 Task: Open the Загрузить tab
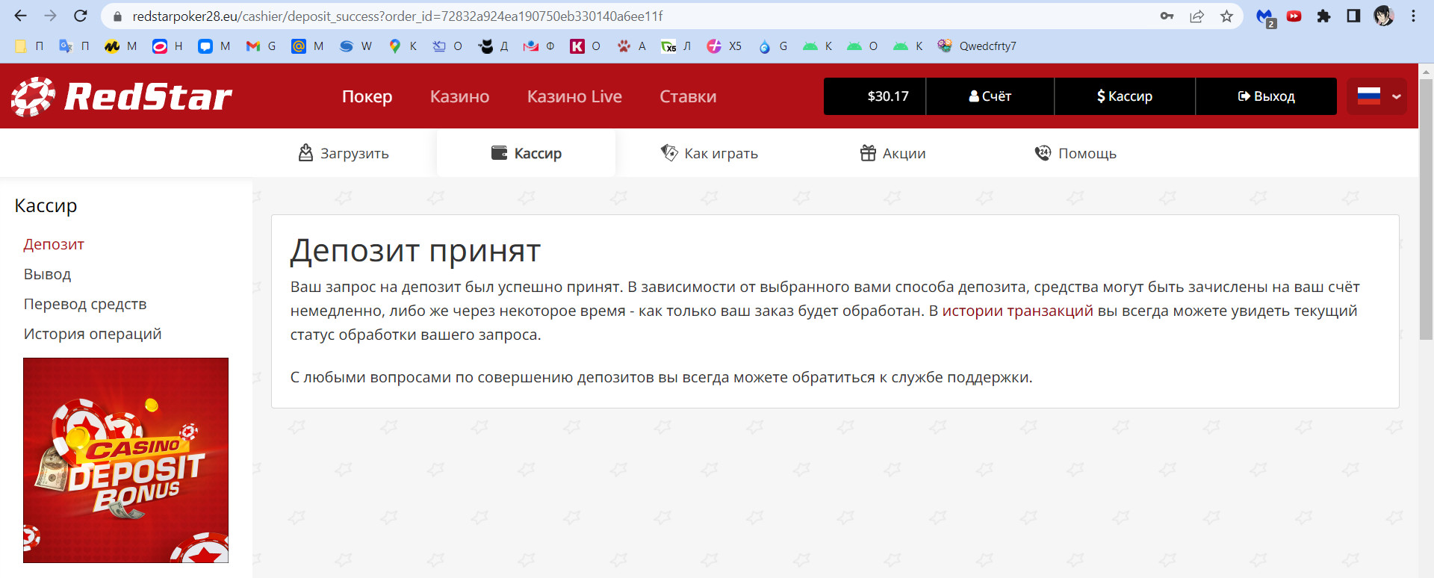[x=344, y=153]
